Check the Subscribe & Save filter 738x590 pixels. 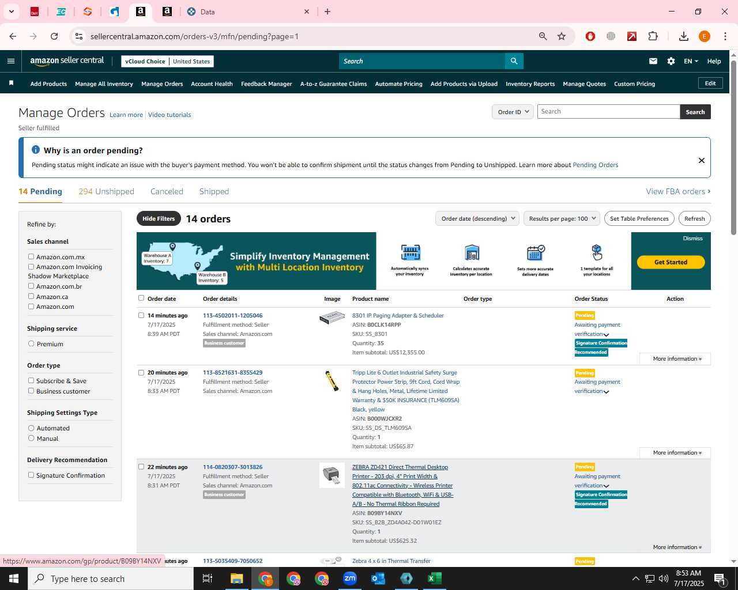[31, 381]
